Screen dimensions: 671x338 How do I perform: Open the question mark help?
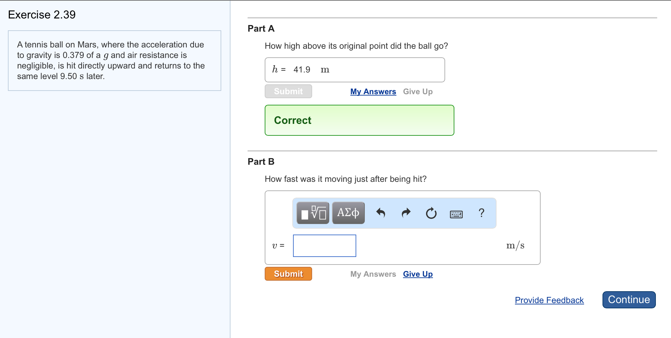click(x=481, y=213)
